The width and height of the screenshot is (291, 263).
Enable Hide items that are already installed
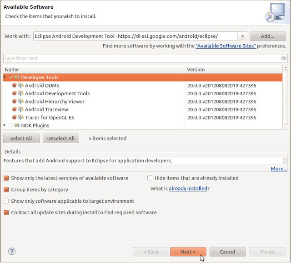[150, 178]
